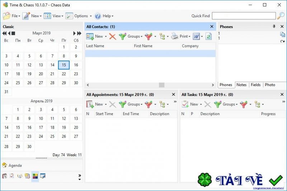Click the appointments book icon in the bottom-left icon bar

click(x=5, y=176)
